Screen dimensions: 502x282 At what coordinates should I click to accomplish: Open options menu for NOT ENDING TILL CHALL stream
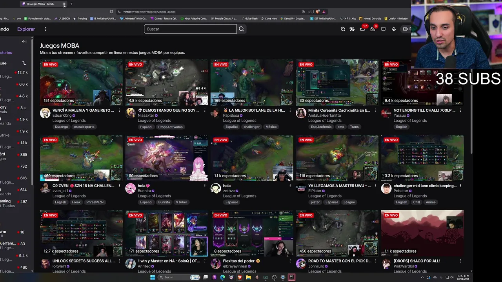point(460,110)
